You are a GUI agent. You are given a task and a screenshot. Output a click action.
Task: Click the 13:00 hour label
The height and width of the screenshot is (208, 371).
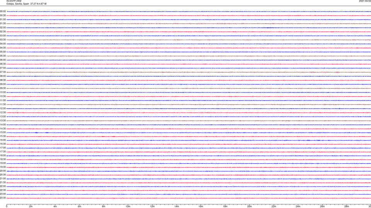(3, 116)
